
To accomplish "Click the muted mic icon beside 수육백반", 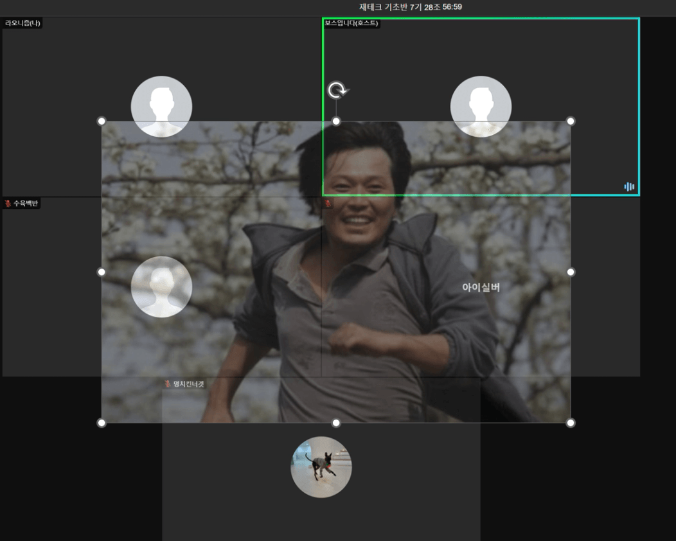I will tap(8, 203).
